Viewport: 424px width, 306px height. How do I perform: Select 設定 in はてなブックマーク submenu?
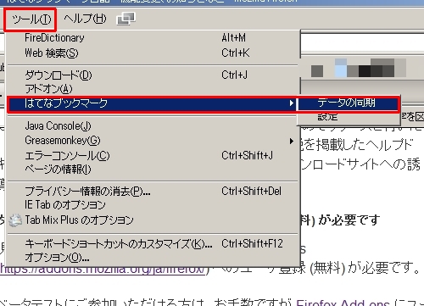(349, 117)
